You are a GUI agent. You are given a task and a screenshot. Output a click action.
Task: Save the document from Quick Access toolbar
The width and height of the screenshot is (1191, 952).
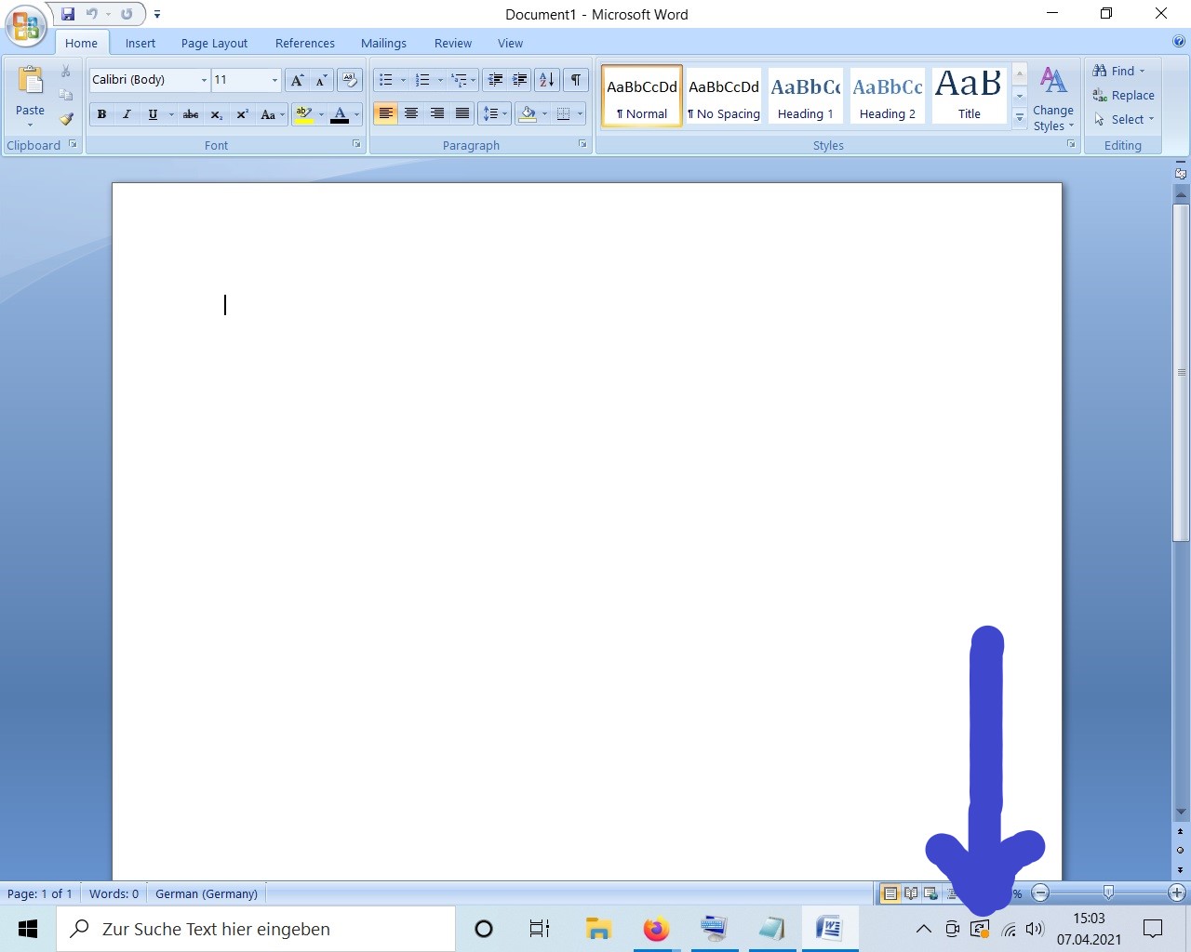click(68, 14)
